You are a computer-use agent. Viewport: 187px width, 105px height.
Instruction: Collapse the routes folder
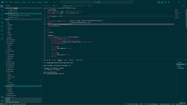[x=9, y=36]
